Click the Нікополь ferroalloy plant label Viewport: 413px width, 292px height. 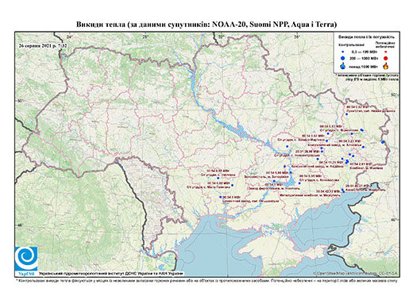coord(274,188)
